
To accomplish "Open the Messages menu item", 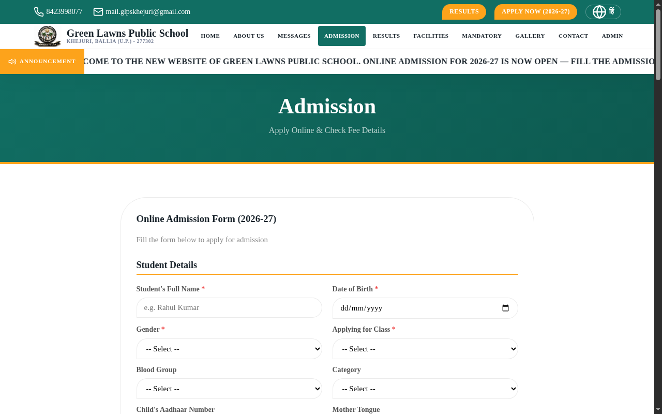I will (294, 36).
